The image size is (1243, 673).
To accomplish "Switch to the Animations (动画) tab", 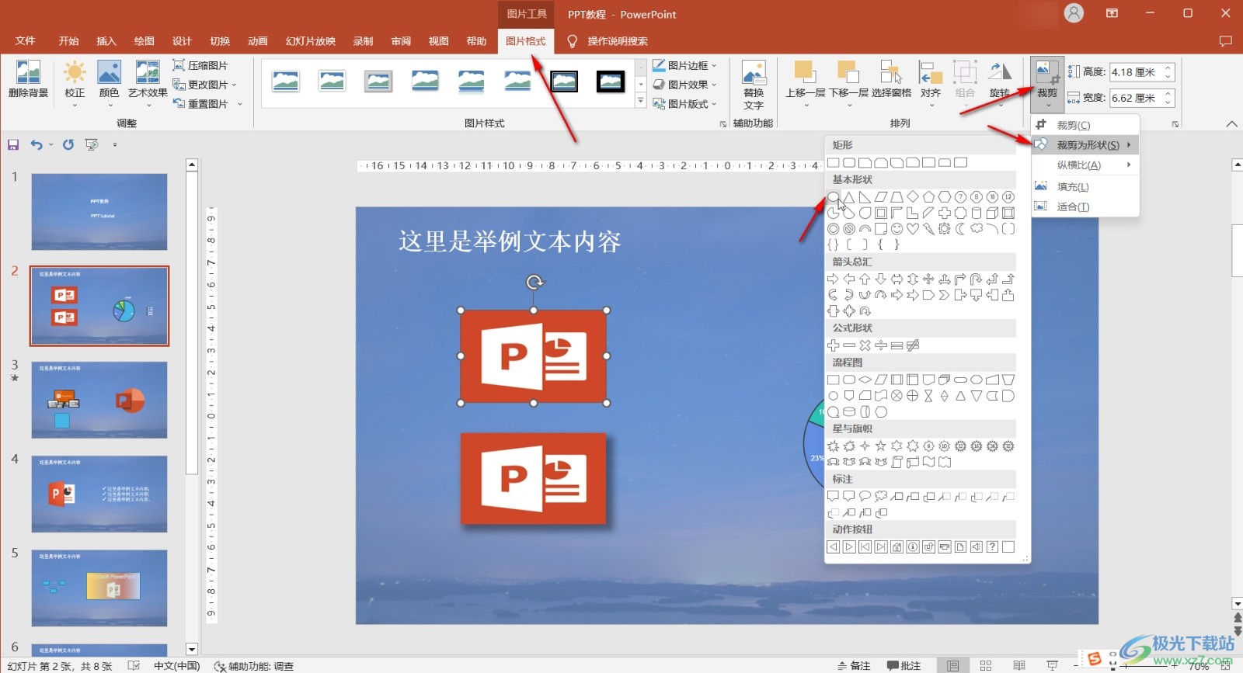I will (x=258, y=41).
